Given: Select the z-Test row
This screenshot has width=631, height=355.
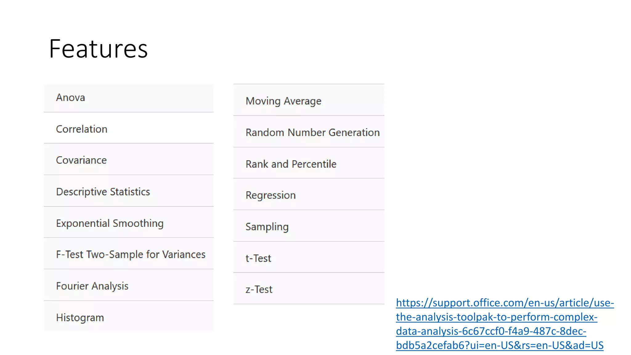Looking at the screenshot, I should [309, 289].
